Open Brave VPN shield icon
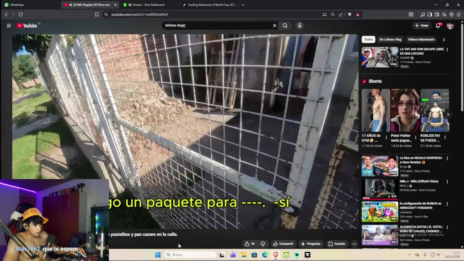 [451, 14]
